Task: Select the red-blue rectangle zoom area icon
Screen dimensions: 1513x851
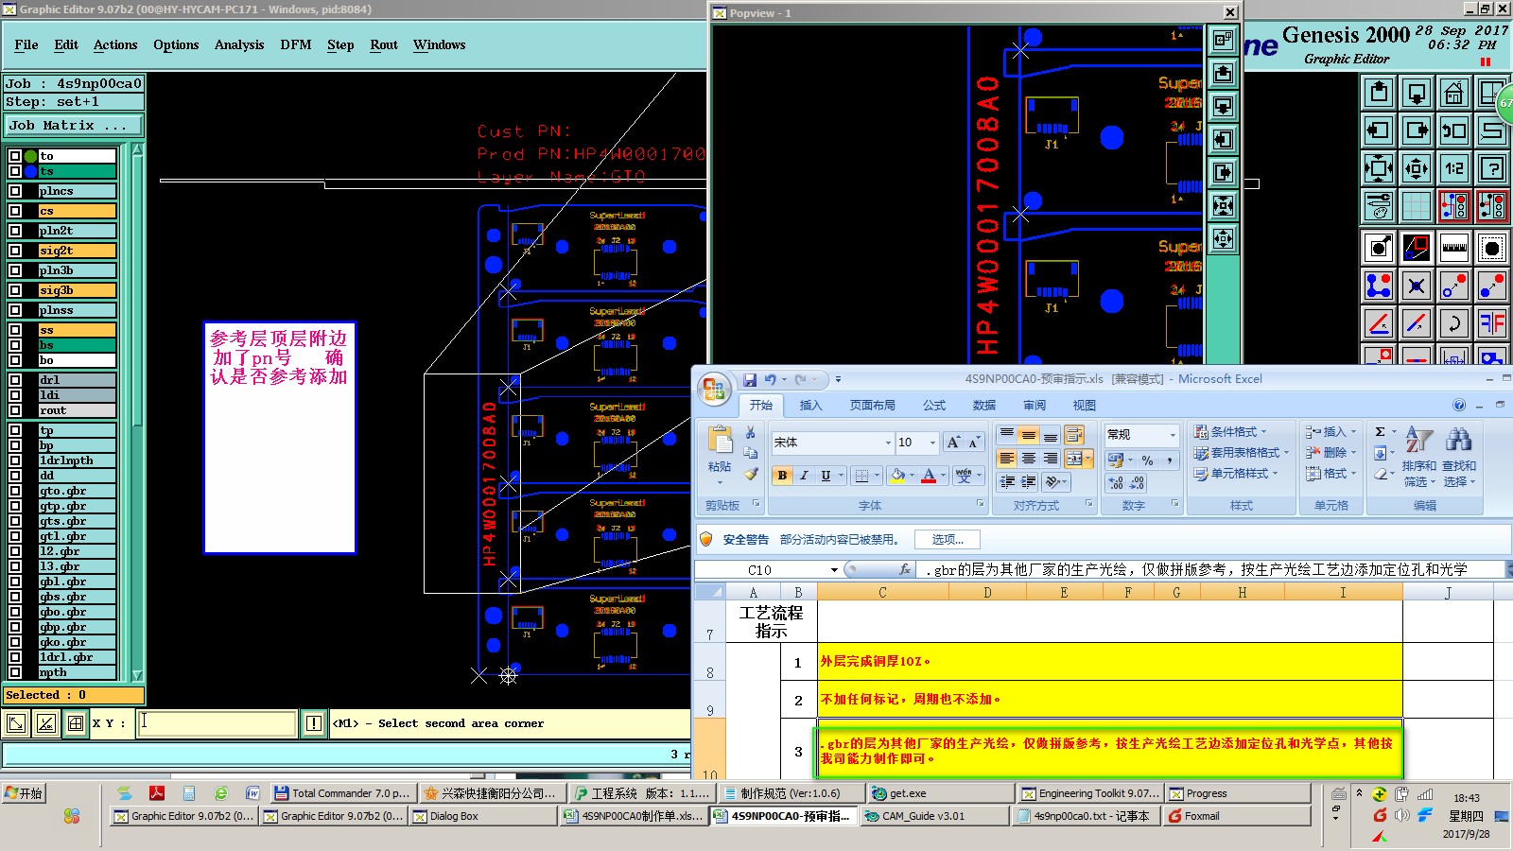Action: 1417,248
